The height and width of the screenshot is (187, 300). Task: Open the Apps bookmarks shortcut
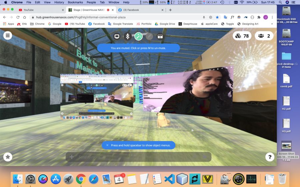click(x=8, y=24)
